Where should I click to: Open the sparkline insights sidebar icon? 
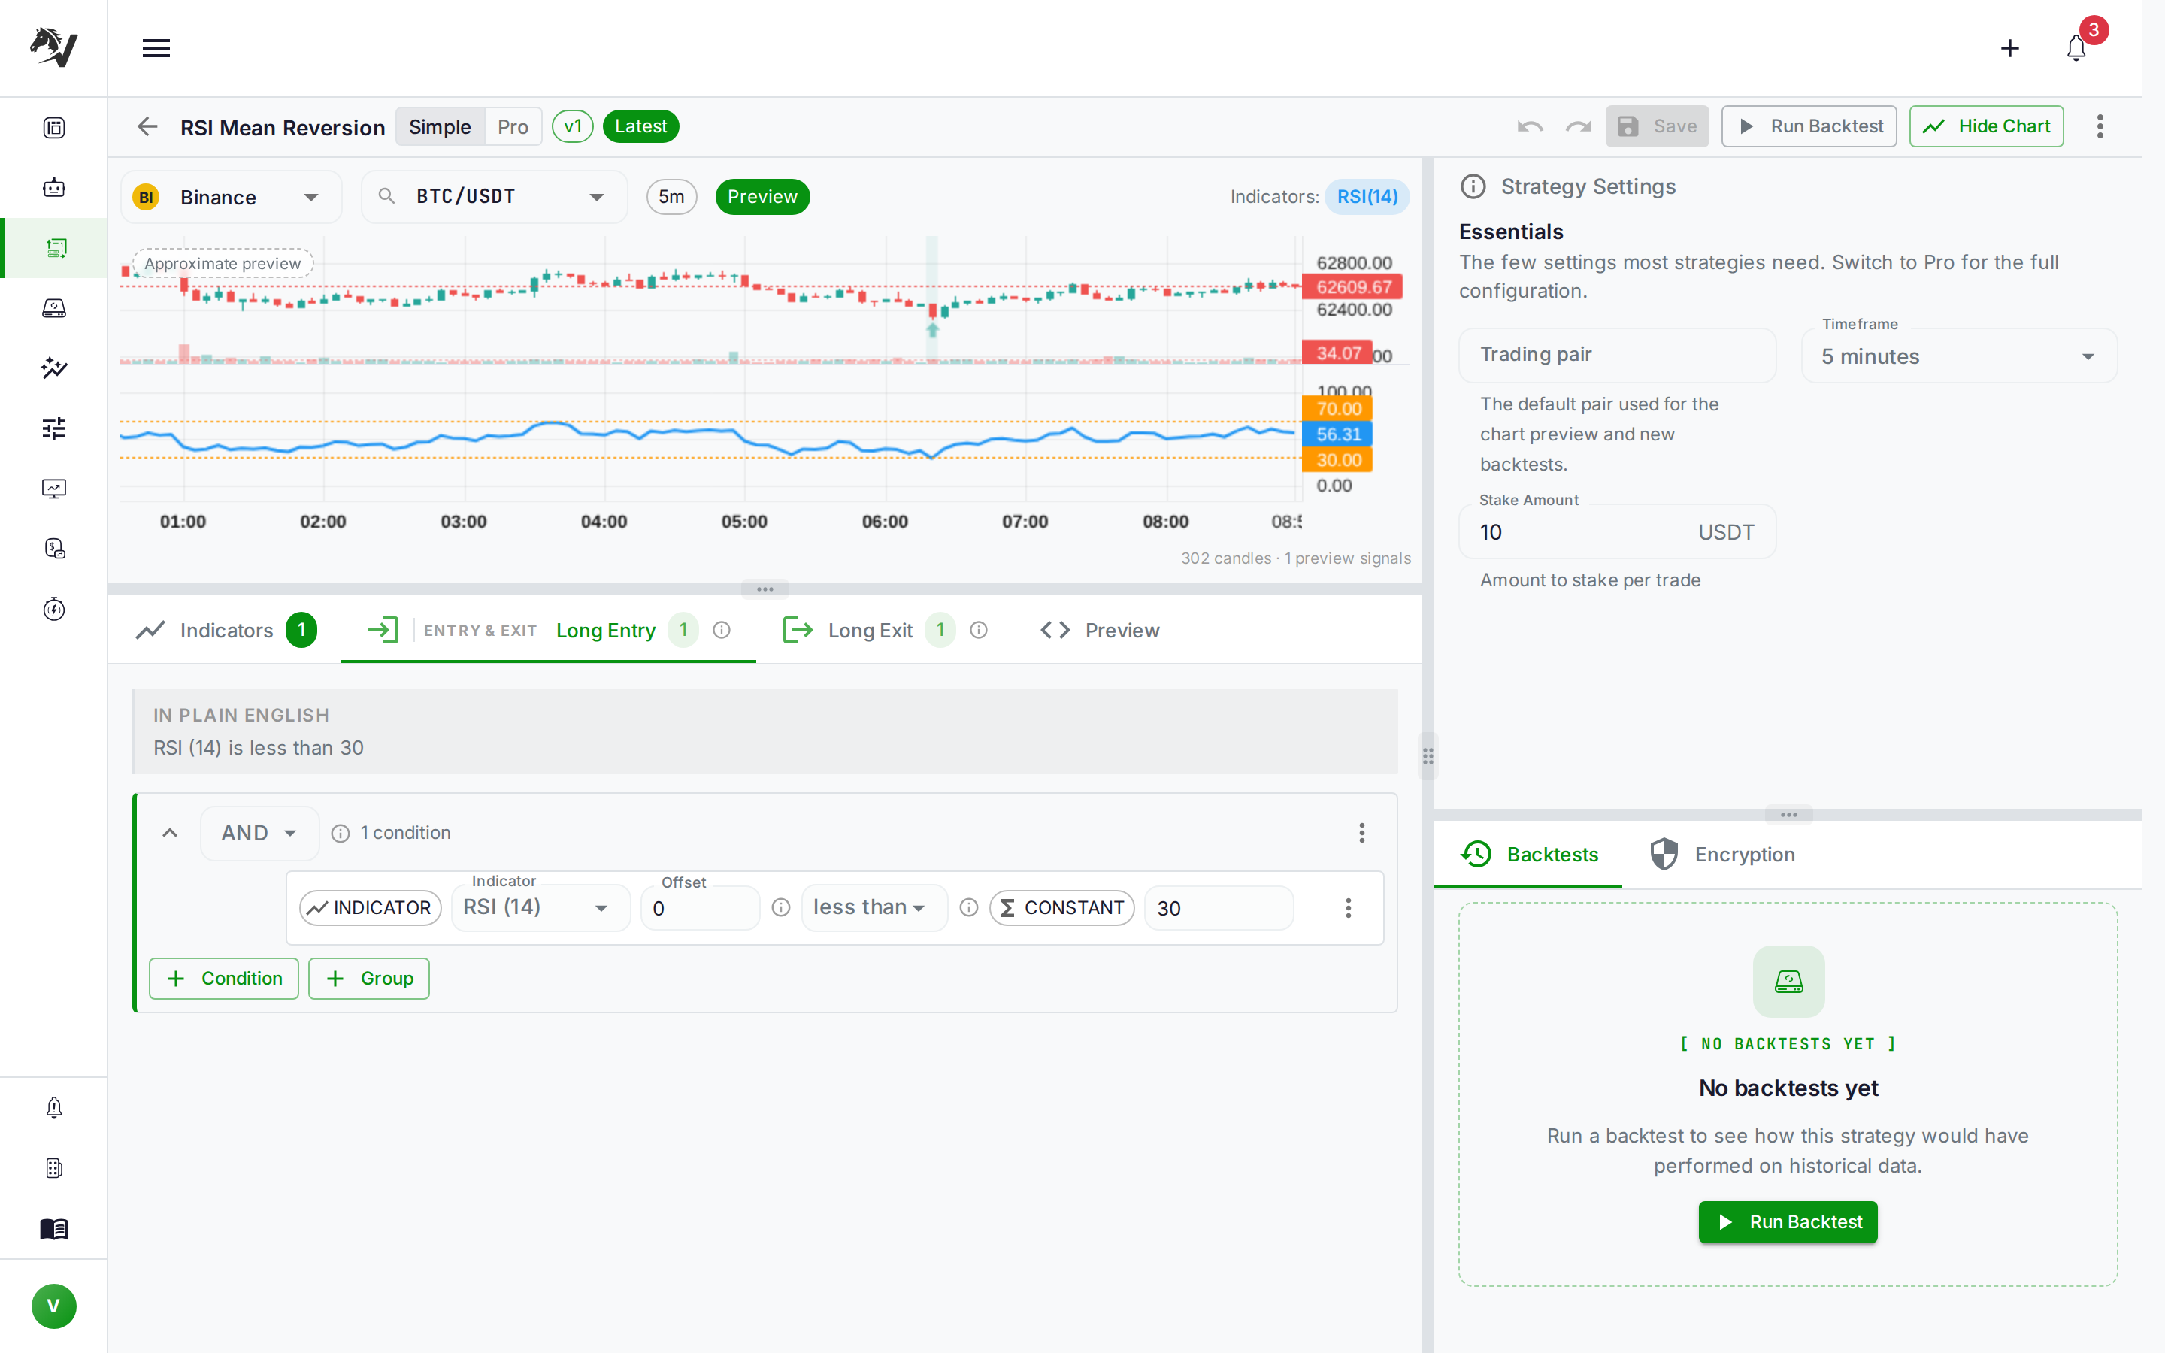click(53, 368)
